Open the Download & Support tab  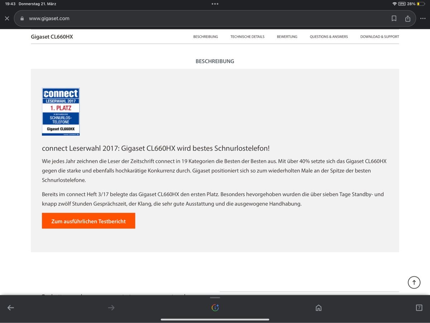pos(379,37)
